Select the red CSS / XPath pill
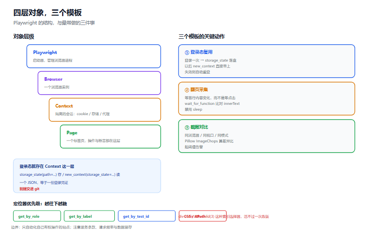 pos(203,216)
